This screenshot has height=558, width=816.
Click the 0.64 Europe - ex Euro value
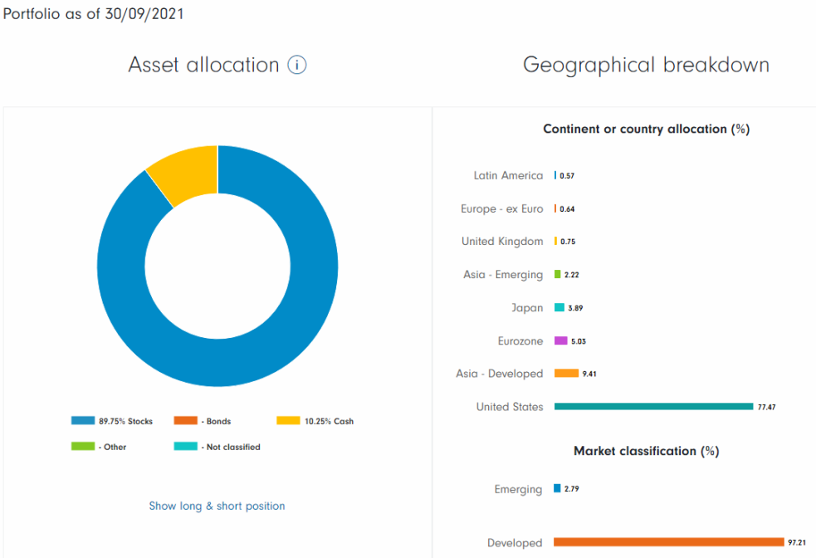point(567,209)
